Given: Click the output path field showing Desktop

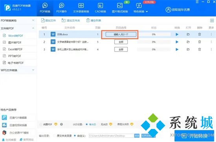Looking at the screenshot, I should (x=112, y=136).
